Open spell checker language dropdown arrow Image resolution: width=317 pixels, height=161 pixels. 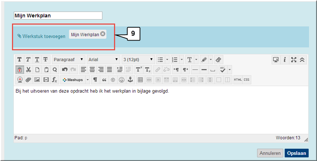click(x=229, y=70)
